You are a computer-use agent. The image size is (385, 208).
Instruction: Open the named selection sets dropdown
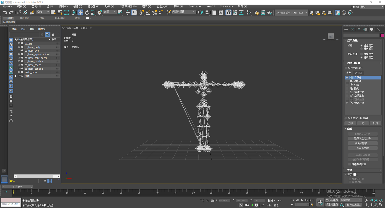[184, 12]
